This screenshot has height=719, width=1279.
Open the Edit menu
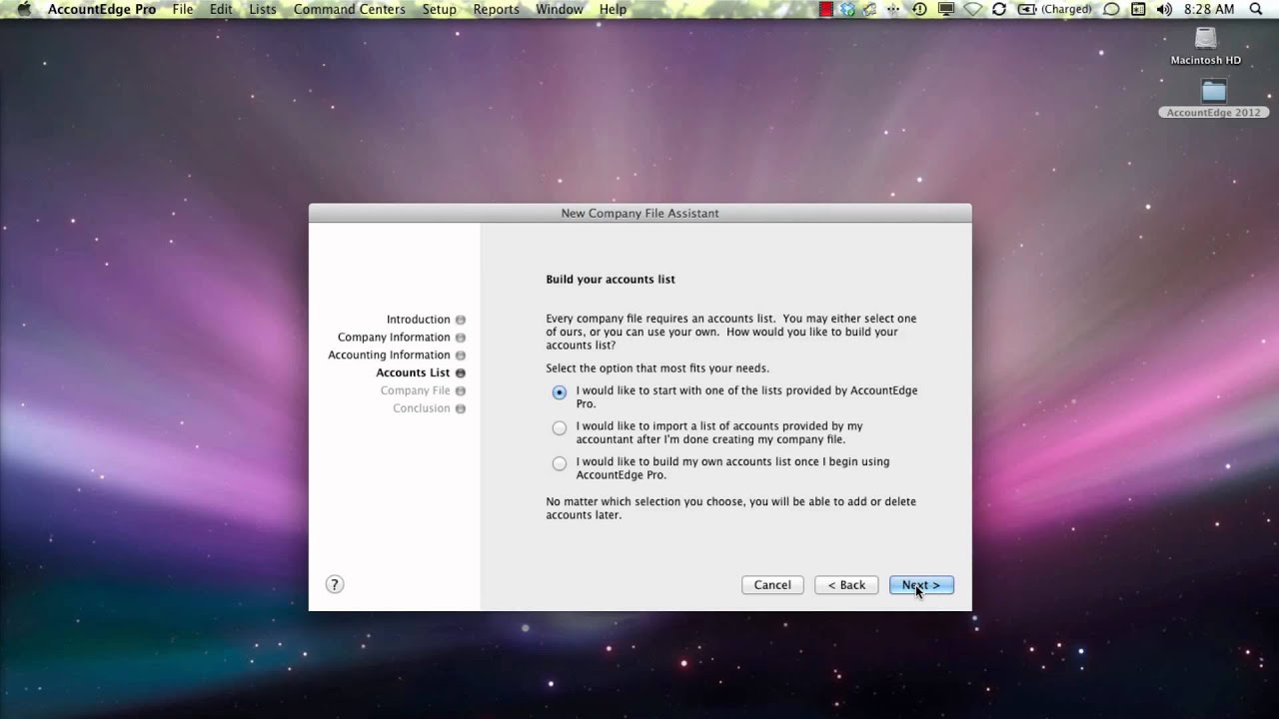coord(221,9)
